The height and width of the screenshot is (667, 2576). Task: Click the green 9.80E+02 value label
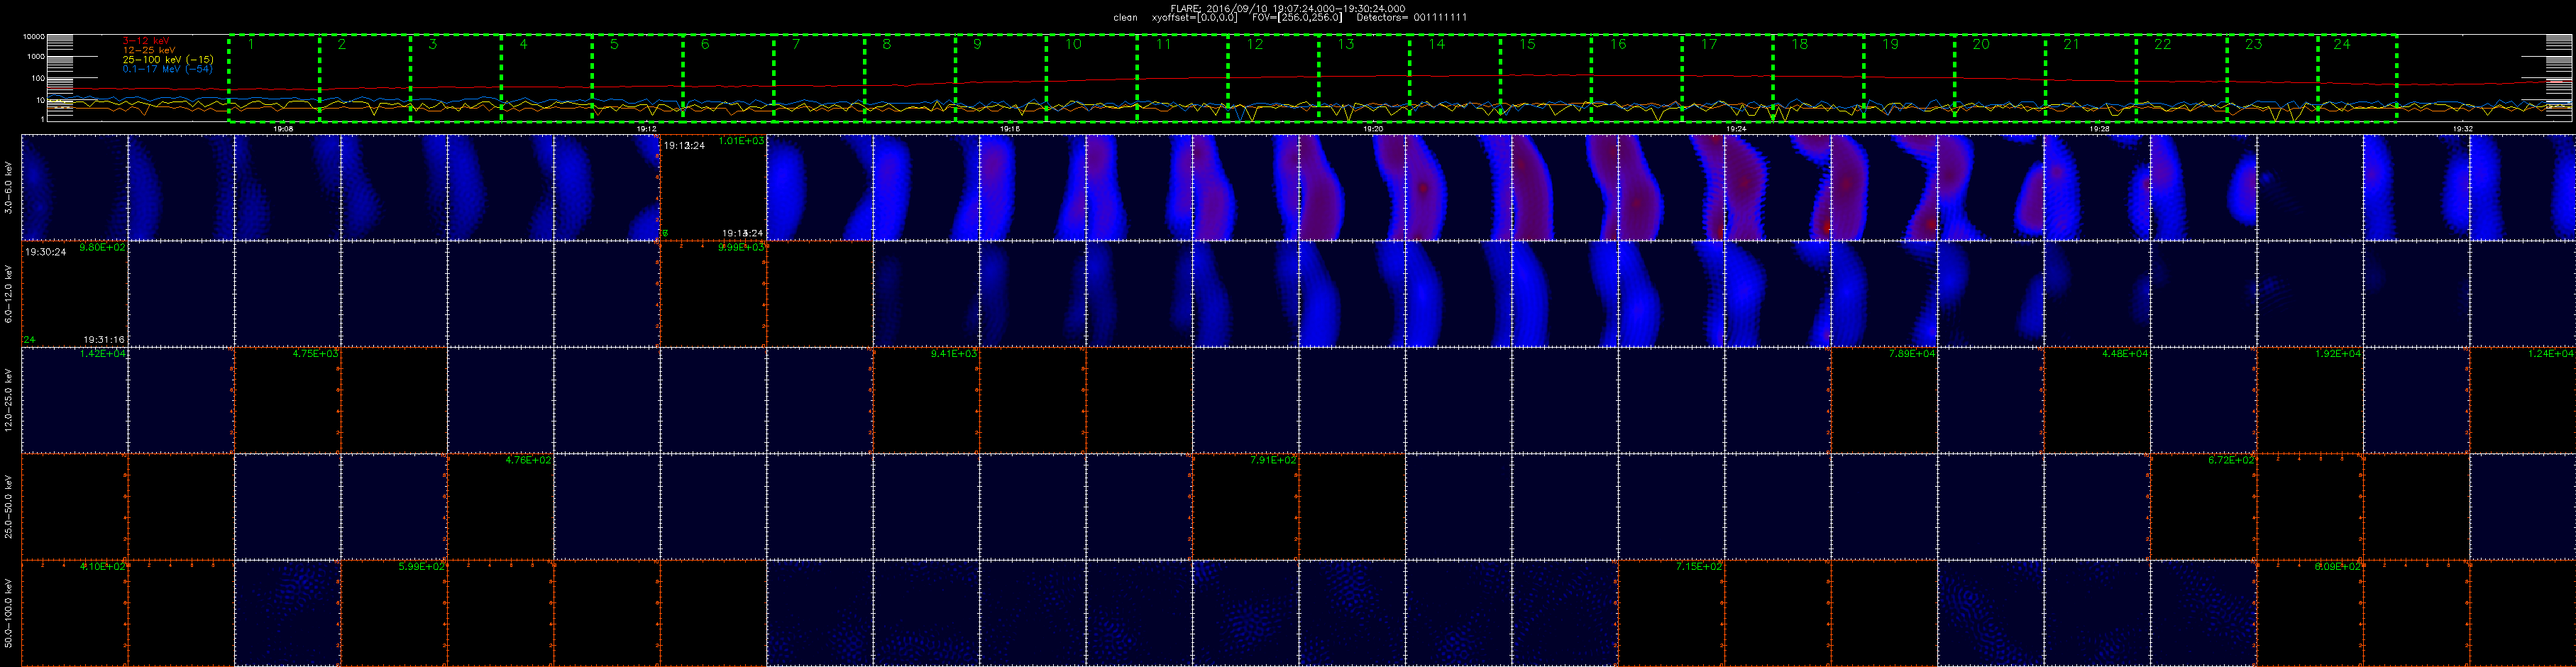[x=102, y=248]
